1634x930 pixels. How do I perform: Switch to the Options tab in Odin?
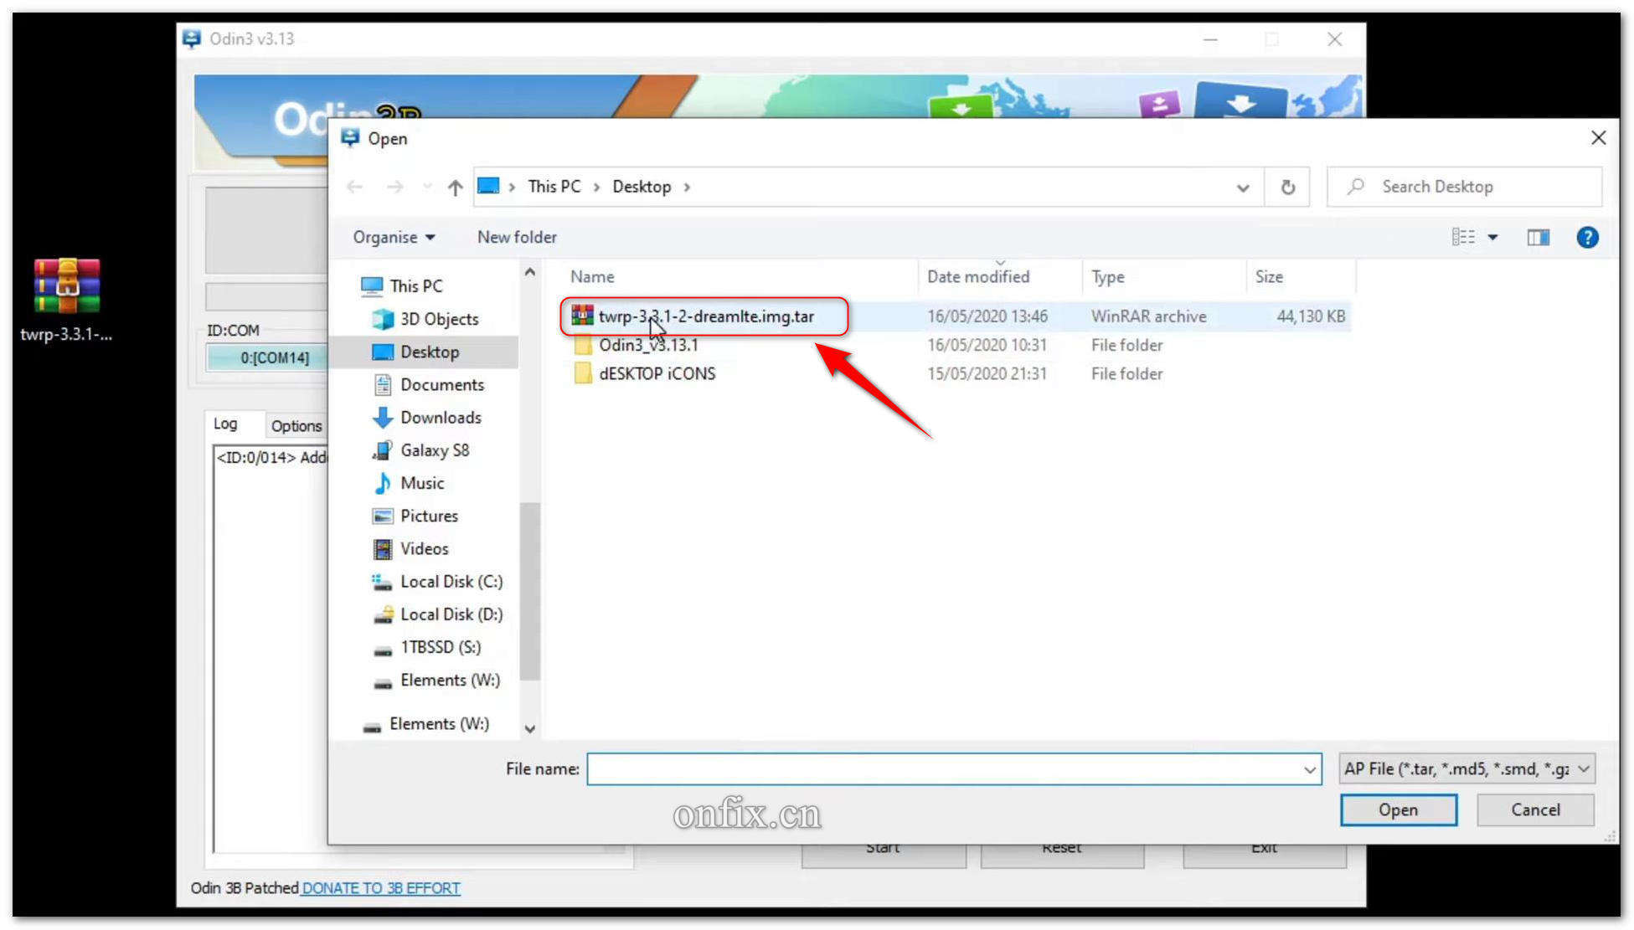point(296,425)
